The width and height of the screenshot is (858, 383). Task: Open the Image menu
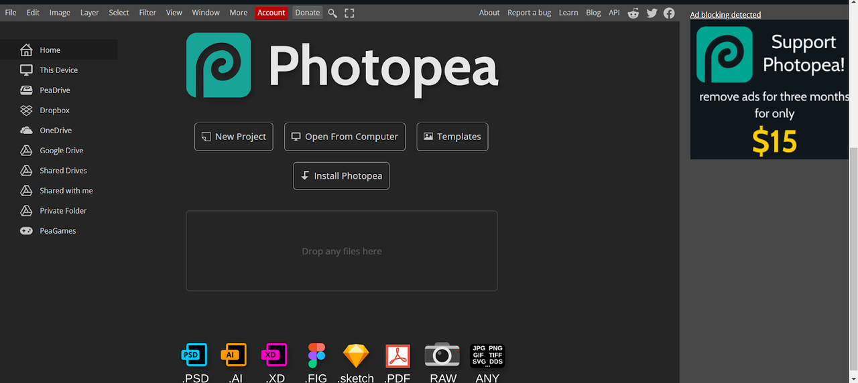tap(60, 13)
